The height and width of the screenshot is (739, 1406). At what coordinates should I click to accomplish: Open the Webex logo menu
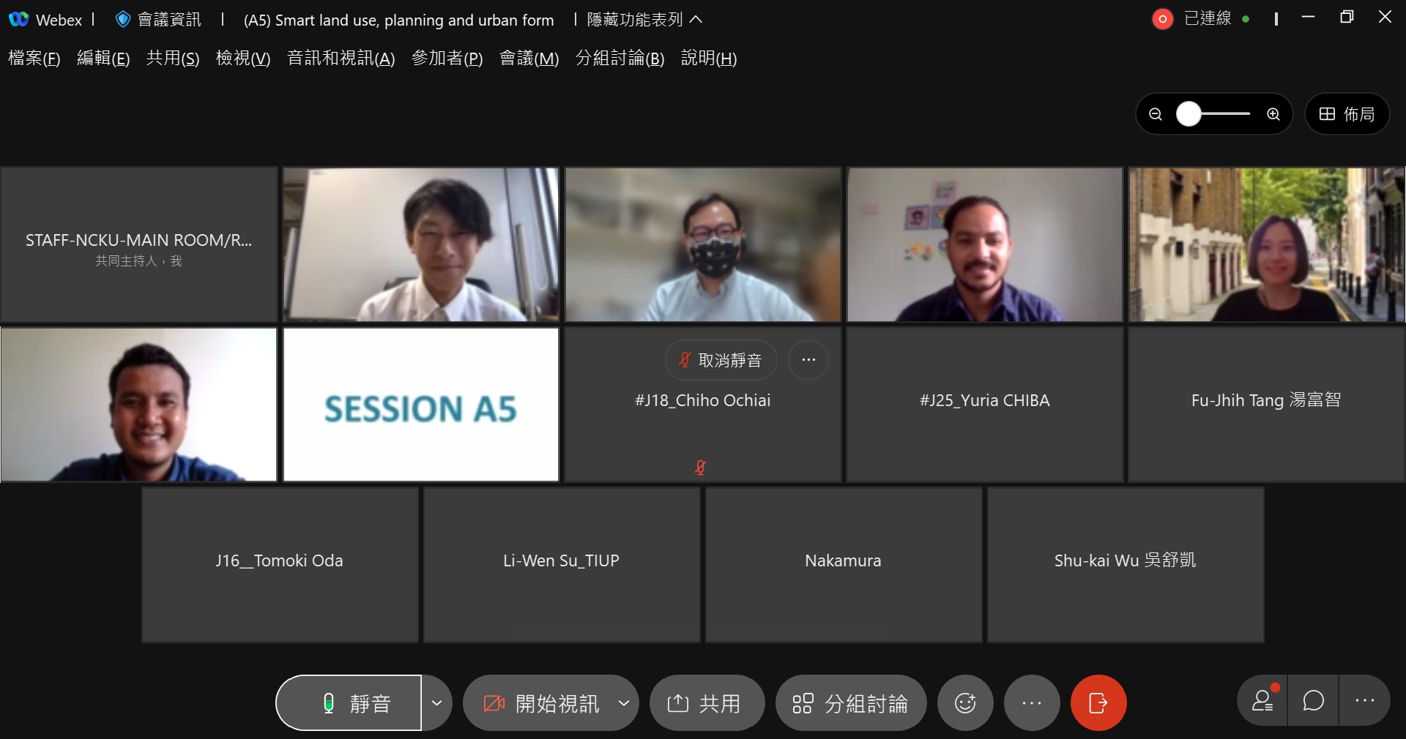[x=19, y=20]
